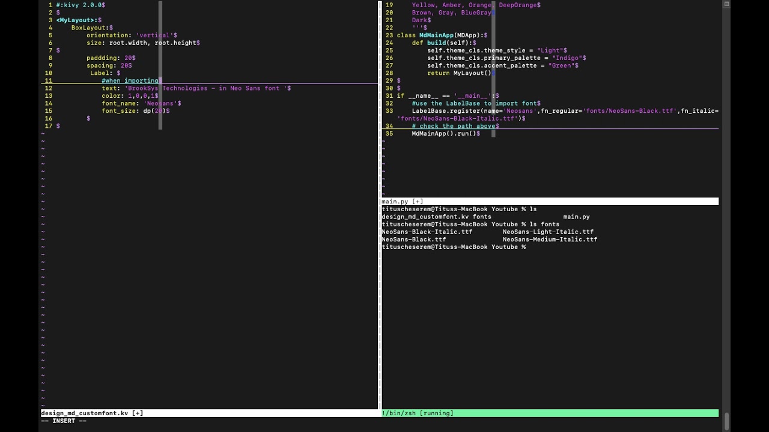769x432 pixels.
Task: Click the '#:kivy 2.0.0' line
Action: tap(81, 5)
